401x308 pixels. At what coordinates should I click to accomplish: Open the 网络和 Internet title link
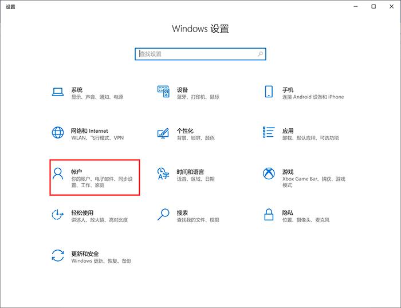[x=89, y=131]
